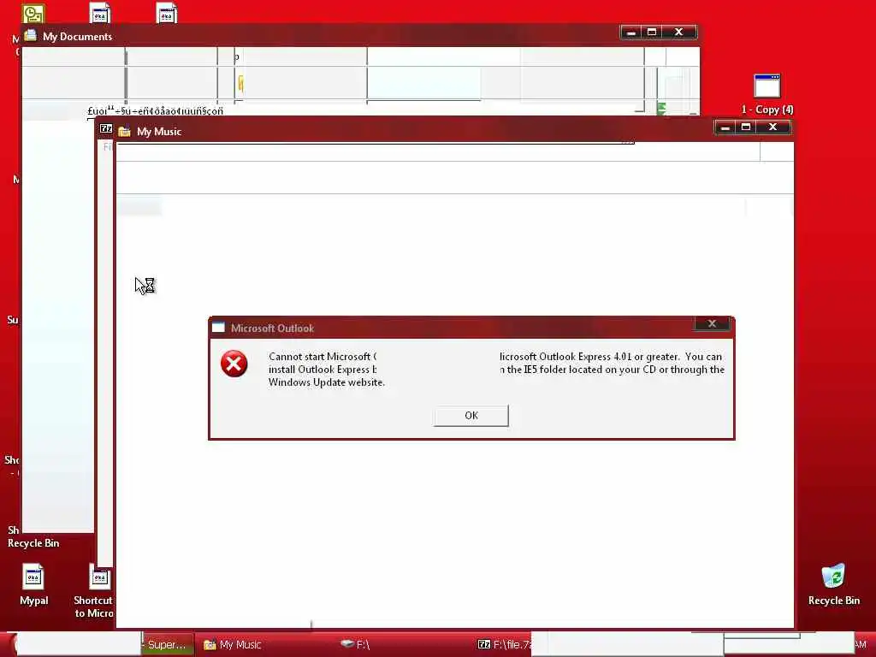Viewport: 876px width, 657px height.
Task: Select the Recycle Bin icon at bottom right
Action: point(833,584)
